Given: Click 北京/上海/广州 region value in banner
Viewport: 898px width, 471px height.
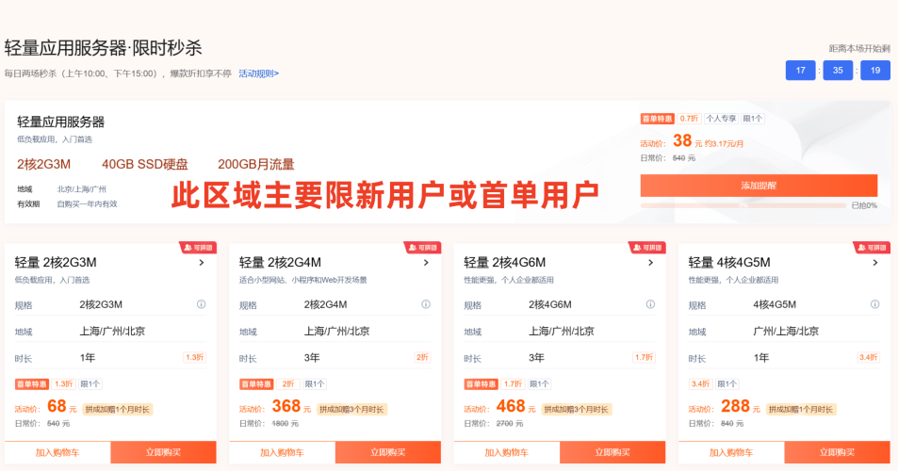Looking at the screenshot, I should 81,188.
